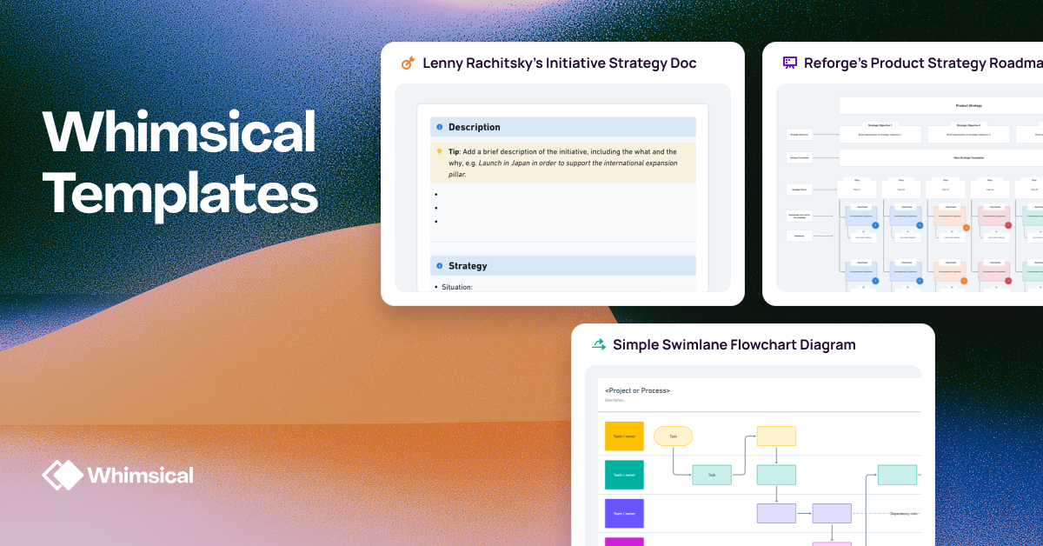Click the blue numbered badge on a blue Hypothesis card
The height and width of the screenshot is (546, 1043).
(874, 223)
